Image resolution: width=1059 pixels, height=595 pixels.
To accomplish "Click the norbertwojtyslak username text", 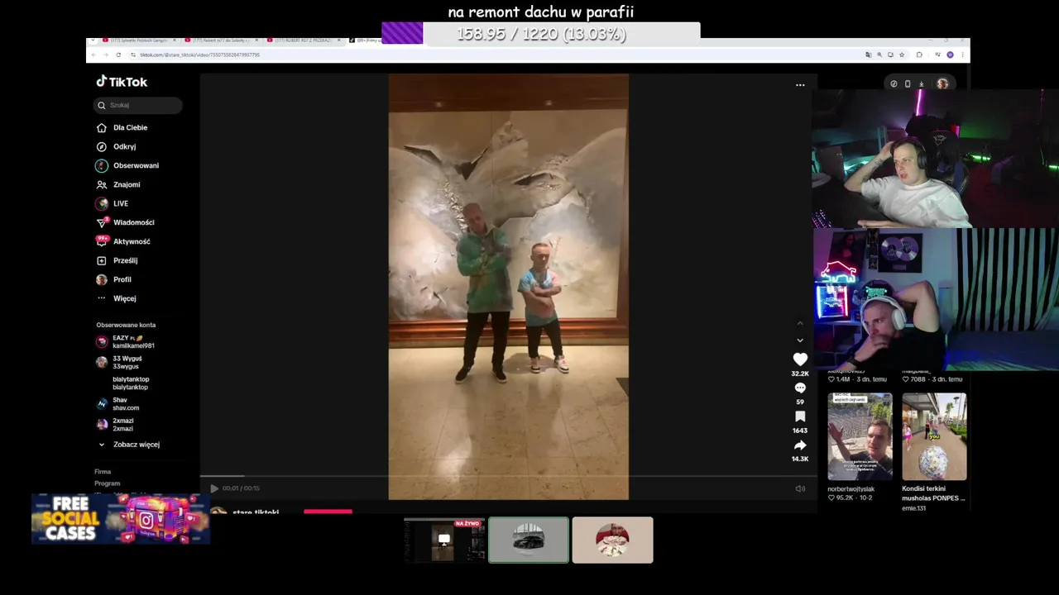I will coord(851,488).
